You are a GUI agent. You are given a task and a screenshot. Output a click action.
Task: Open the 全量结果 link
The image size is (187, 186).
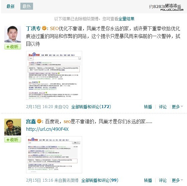click(126, 19)
